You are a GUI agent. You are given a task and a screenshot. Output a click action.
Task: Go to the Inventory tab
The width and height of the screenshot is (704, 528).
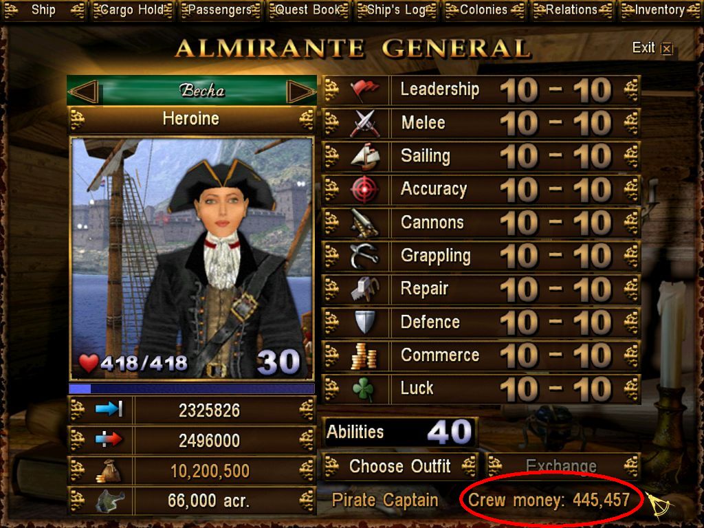[x=660, y=10]
